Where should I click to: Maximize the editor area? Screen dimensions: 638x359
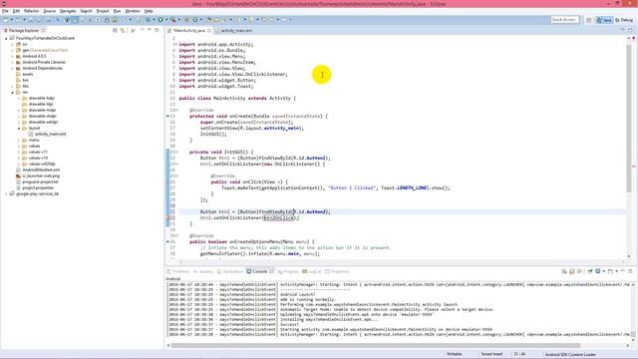point(630,30)
